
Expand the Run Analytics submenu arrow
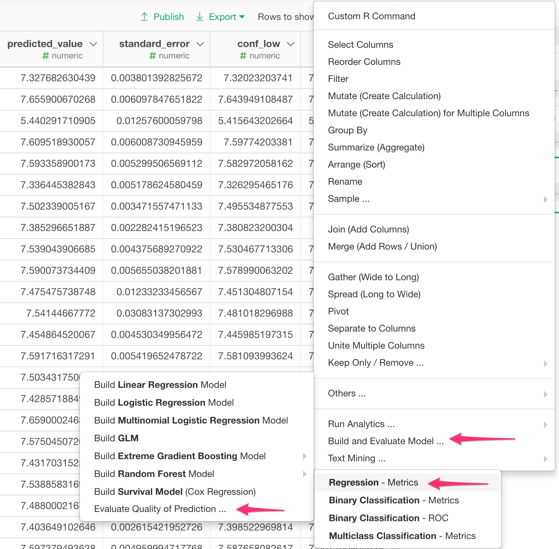click(545, 425)
